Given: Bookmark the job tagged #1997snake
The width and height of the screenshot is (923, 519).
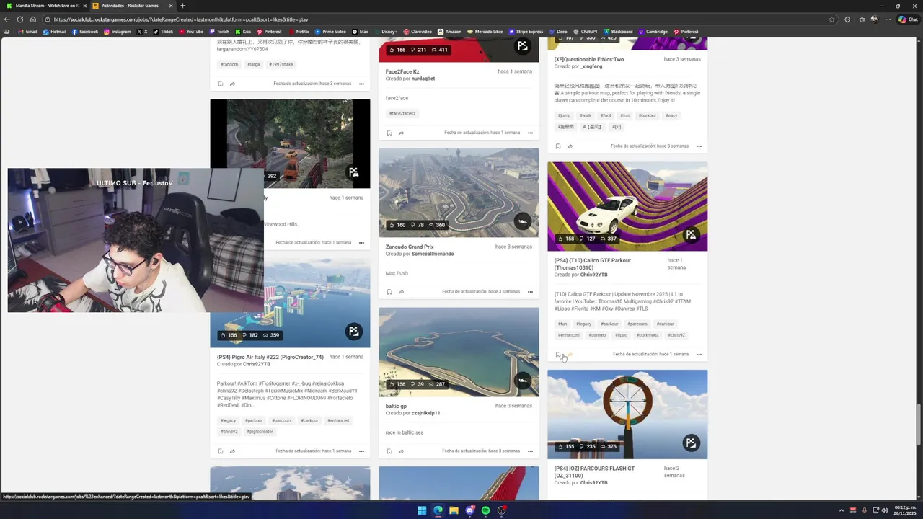Looking at the screenshot, I should pos(221,84).
